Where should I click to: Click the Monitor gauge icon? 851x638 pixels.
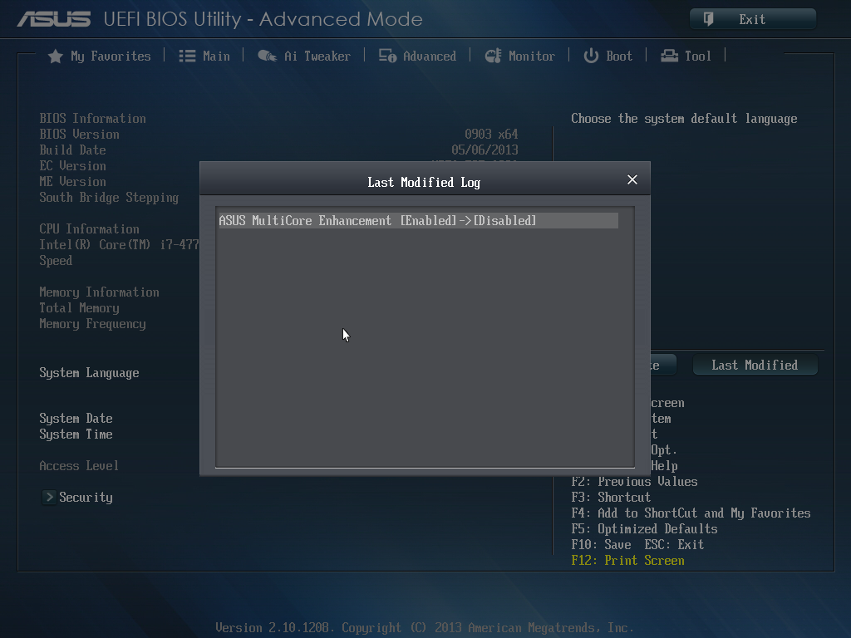(493, 56)
